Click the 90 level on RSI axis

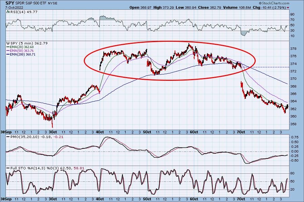292,14
